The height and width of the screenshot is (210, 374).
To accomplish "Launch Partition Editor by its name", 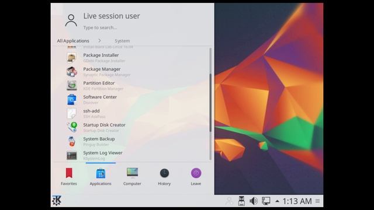I will [99, 83].
